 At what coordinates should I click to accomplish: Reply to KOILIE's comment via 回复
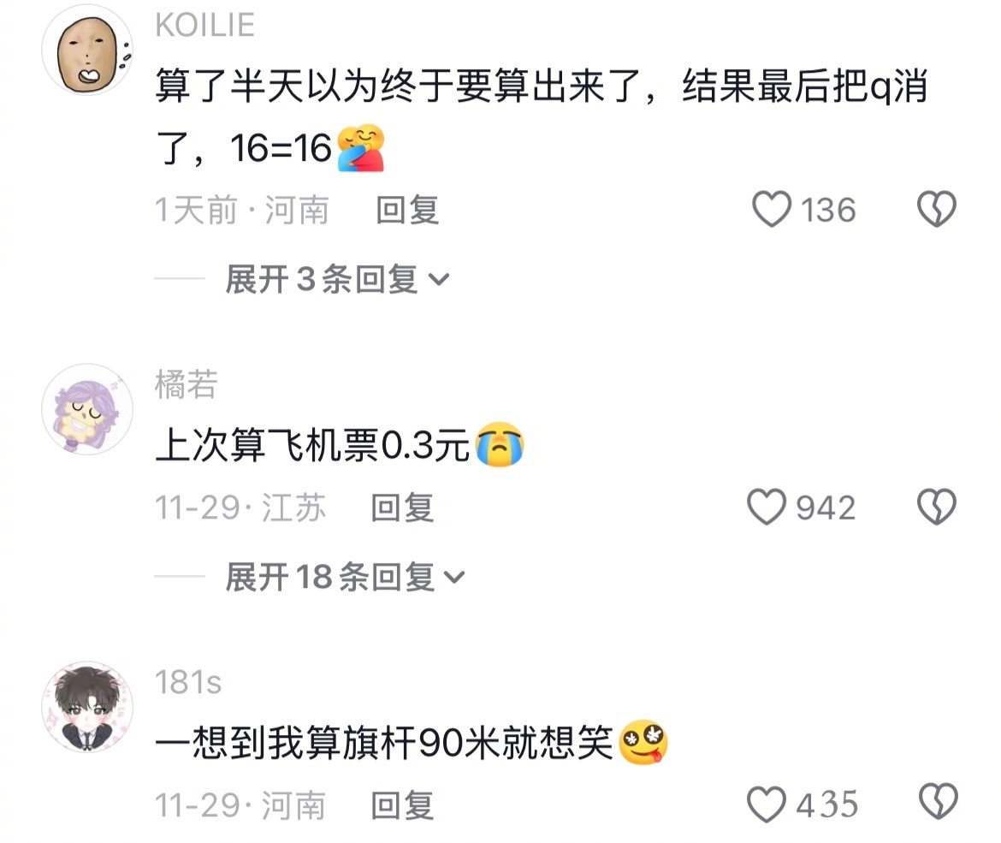pos(408,210)
